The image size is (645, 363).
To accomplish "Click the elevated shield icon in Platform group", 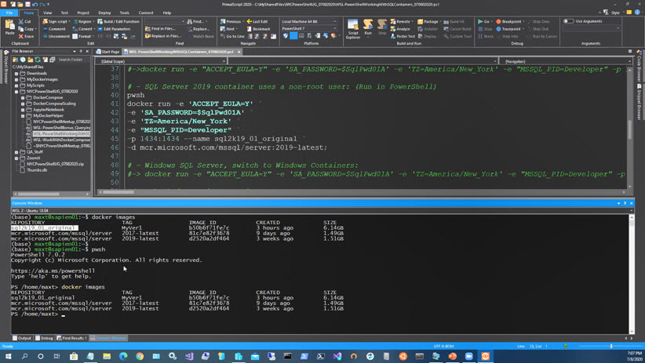I will pos(286,36).
